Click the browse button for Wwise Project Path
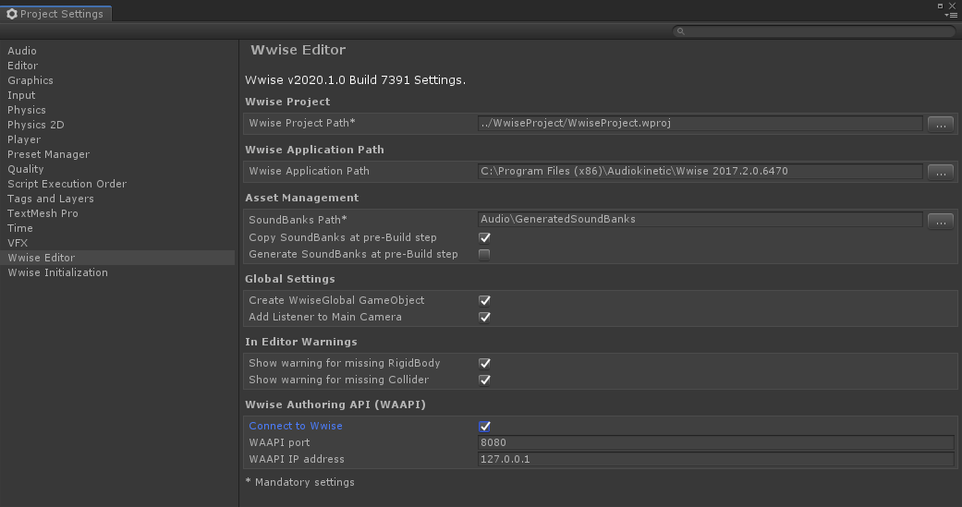 coord(940,124)
